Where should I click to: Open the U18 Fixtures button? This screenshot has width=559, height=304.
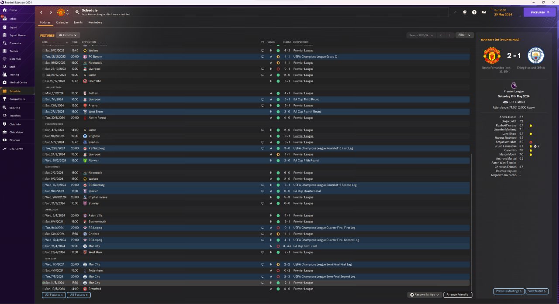[79, 295]
